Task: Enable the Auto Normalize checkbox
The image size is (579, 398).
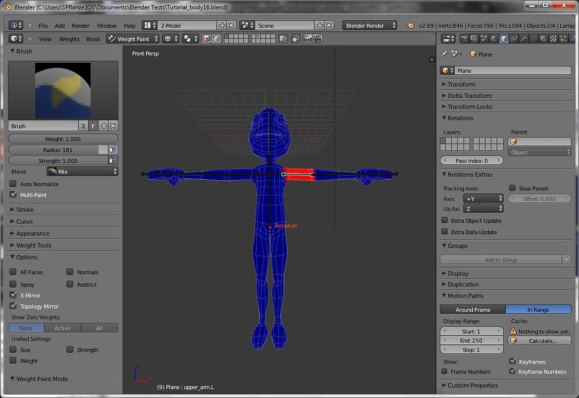Action: click(x=14, y=184)
